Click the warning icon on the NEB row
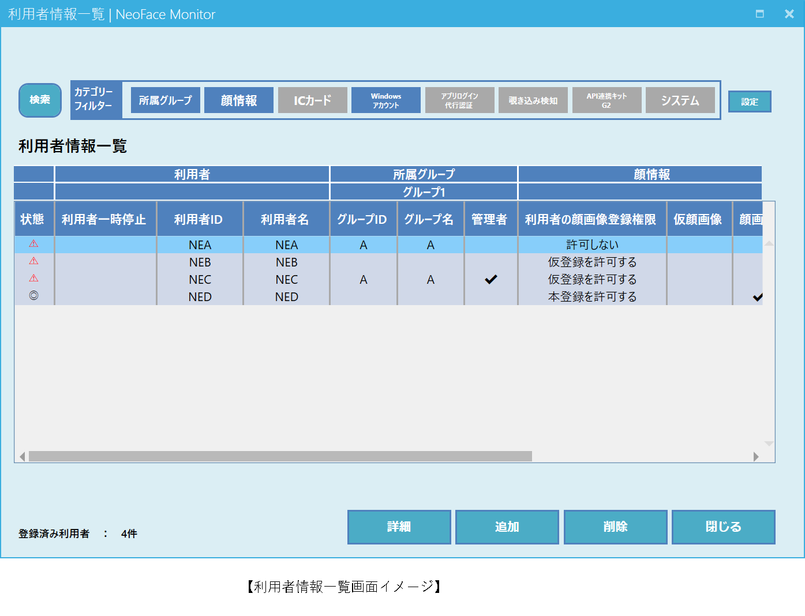 [33, 261]
